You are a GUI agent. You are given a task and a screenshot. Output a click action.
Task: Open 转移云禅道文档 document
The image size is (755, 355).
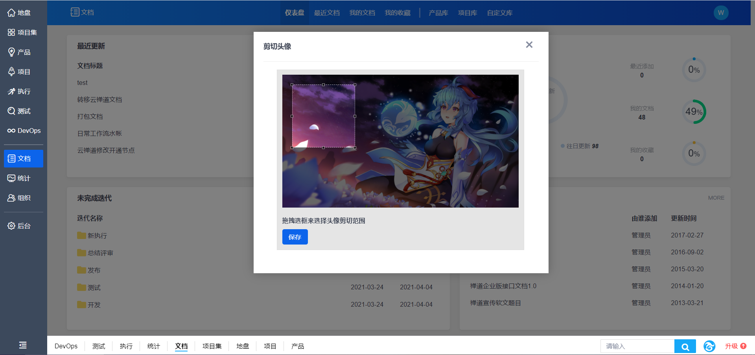[99, 99]
